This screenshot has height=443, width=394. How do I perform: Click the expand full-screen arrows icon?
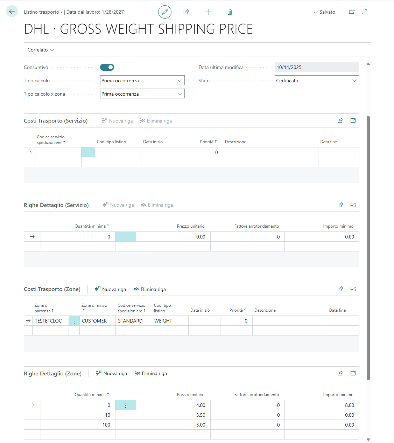point(365,12)
